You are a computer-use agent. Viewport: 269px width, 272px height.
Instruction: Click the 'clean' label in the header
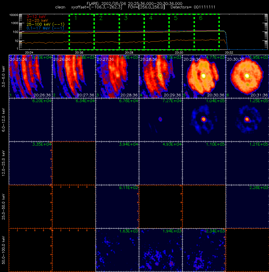tap(60, 7)
